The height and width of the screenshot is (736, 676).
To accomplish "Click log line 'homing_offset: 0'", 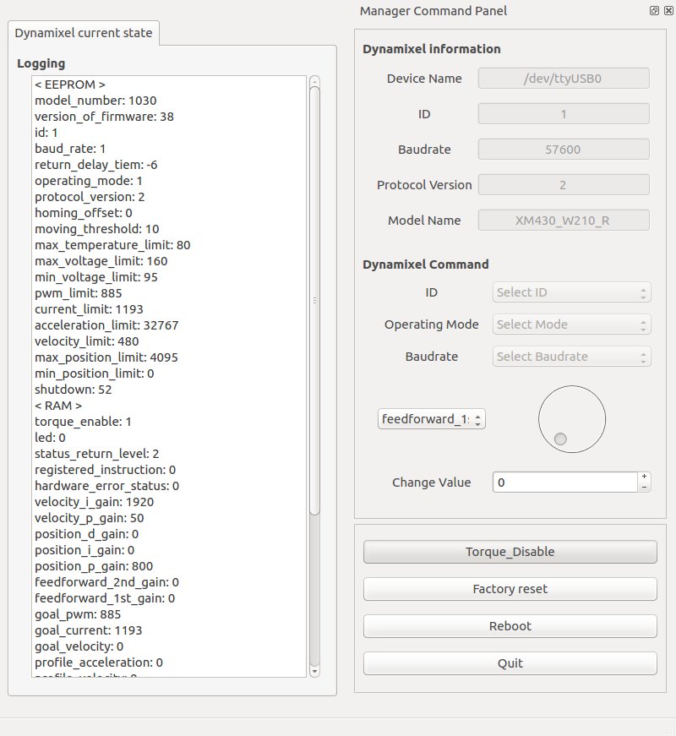I will 84,213.
